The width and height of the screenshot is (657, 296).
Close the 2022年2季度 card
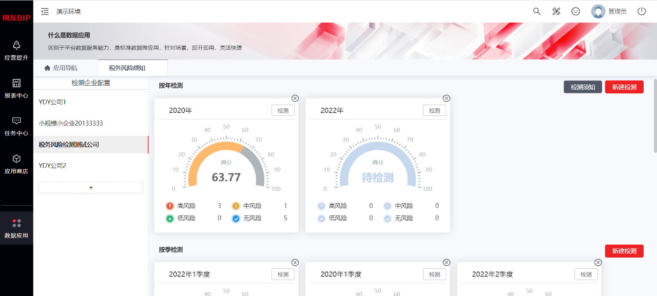[x=598, y=263]
